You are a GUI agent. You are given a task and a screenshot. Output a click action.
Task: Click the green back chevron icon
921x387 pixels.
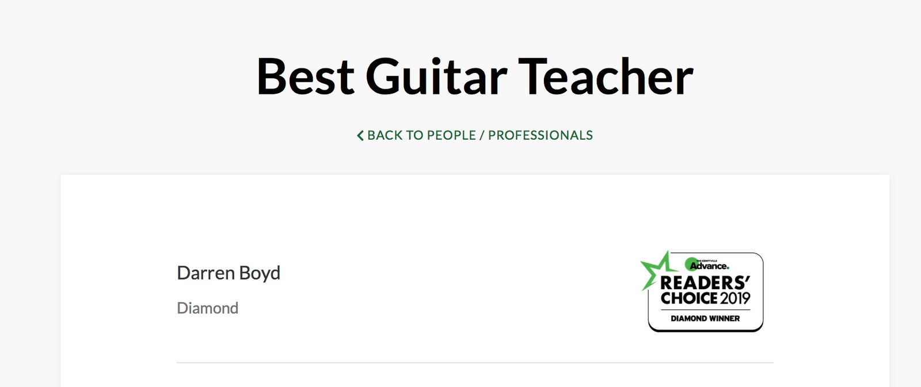[360, 136]
